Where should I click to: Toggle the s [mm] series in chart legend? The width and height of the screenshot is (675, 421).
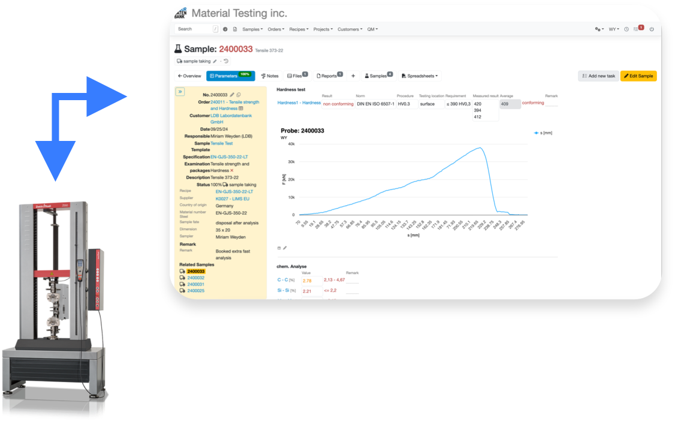[543, 133]
